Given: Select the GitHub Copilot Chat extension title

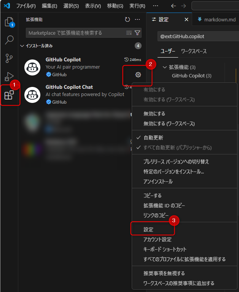Looking at the screenshot, I should click(69, 87).
